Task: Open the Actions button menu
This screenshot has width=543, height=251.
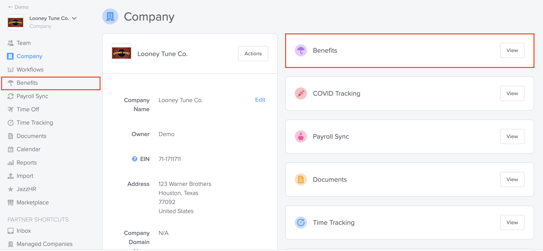Action: point(253,54)
